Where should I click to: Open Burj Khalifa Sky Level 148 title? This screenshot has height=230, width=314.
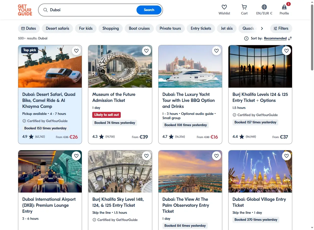[118, 202]
